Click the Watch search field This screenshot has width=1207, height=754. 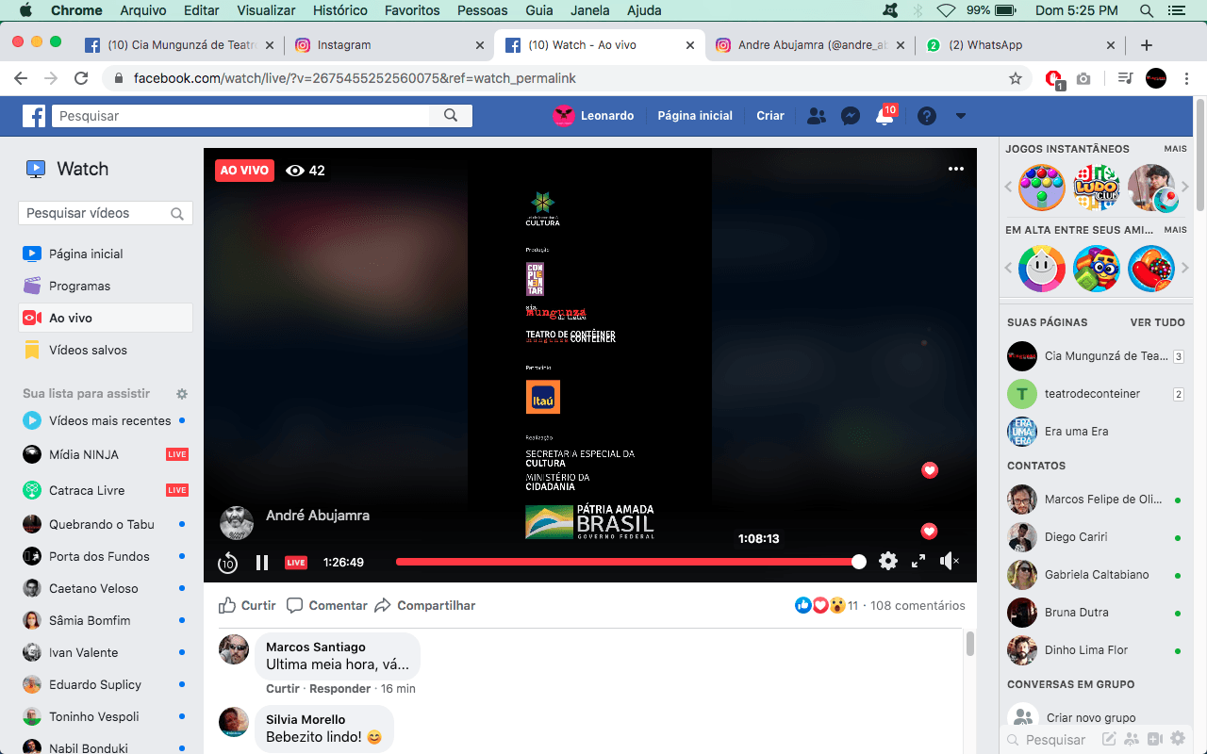(106, 213)
